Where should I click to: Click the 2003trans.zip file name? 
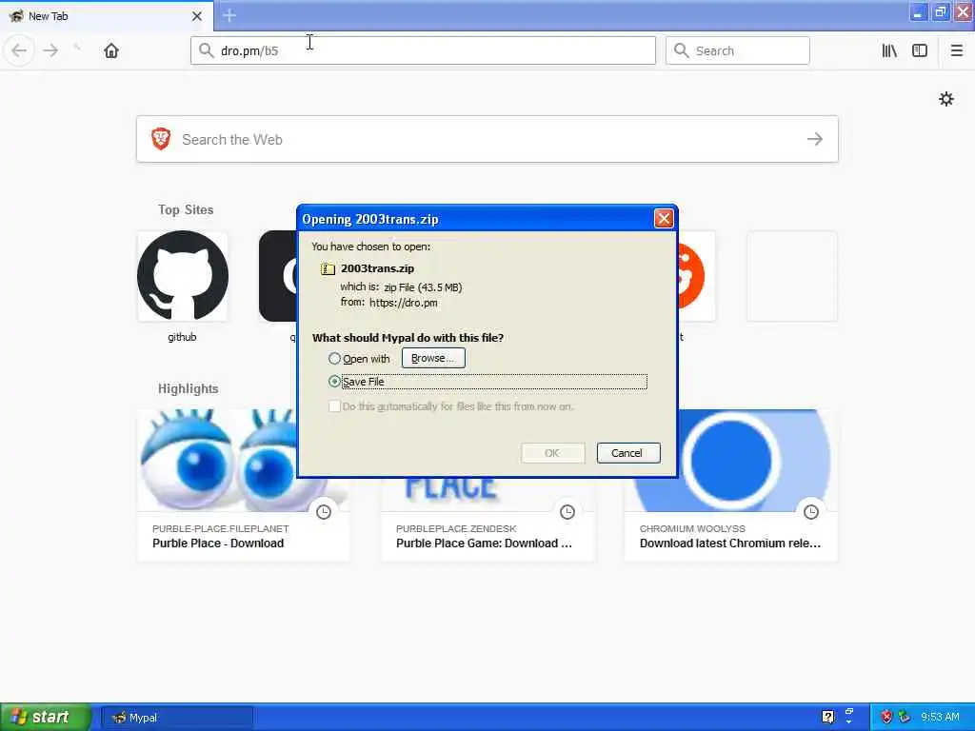point(377,268)
